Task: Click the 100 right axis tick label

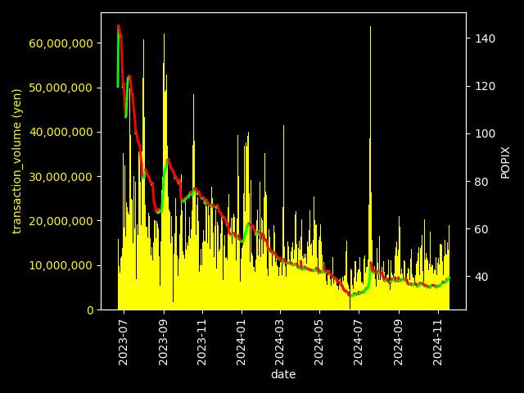Action: (x=486, y=133)
